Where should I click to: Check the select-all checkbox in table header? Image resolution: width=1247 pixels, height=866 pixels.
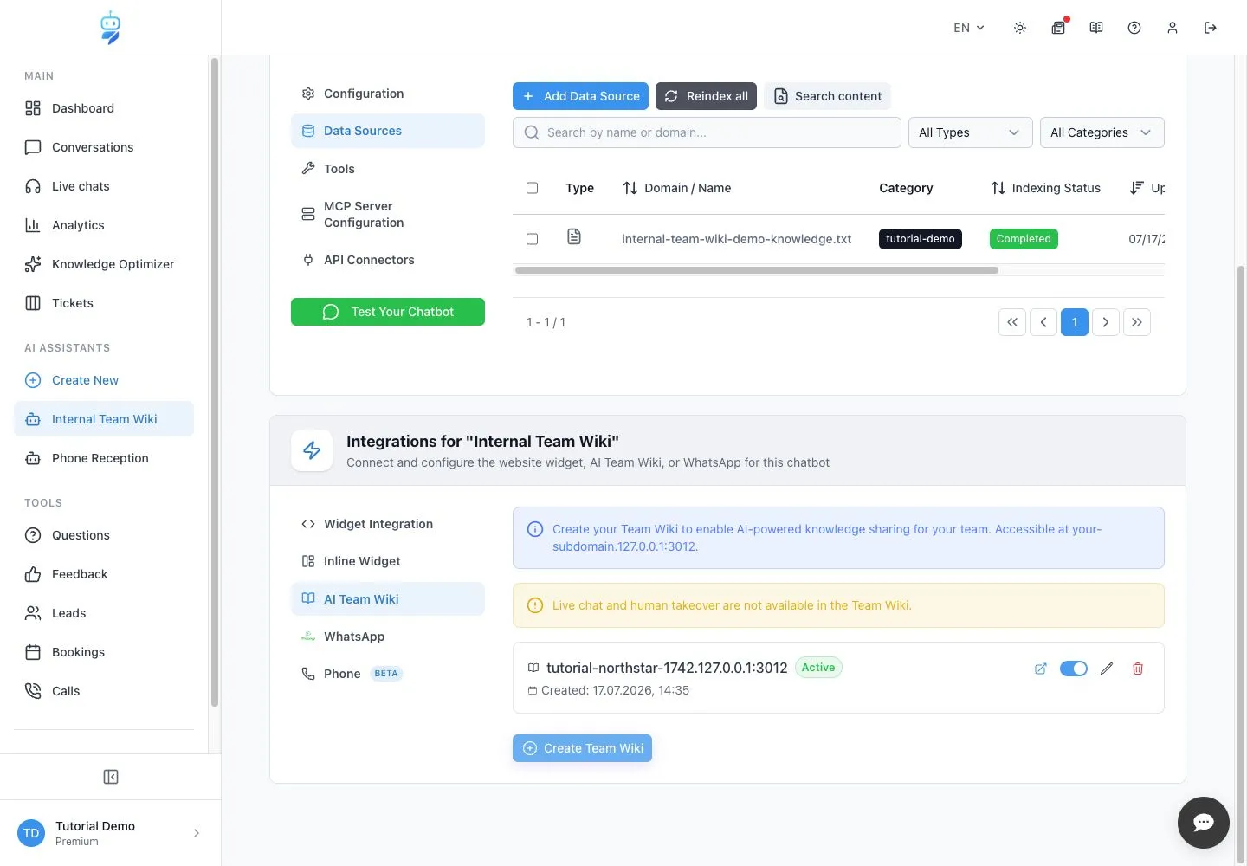click(x=533, y=188)
